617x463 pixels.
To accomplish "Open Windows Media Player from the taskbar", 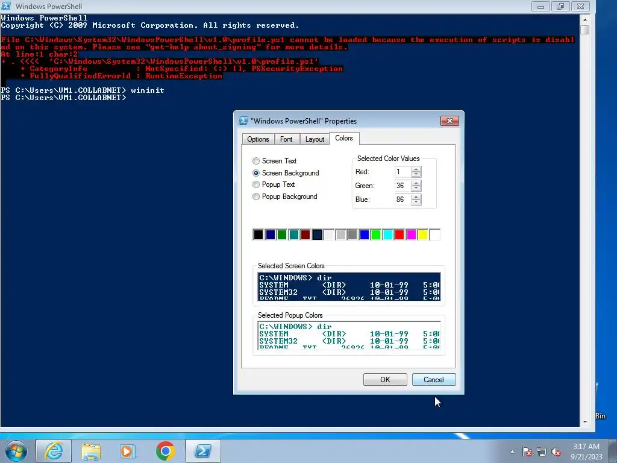I will pyautogui.click(x=128, y=451).
